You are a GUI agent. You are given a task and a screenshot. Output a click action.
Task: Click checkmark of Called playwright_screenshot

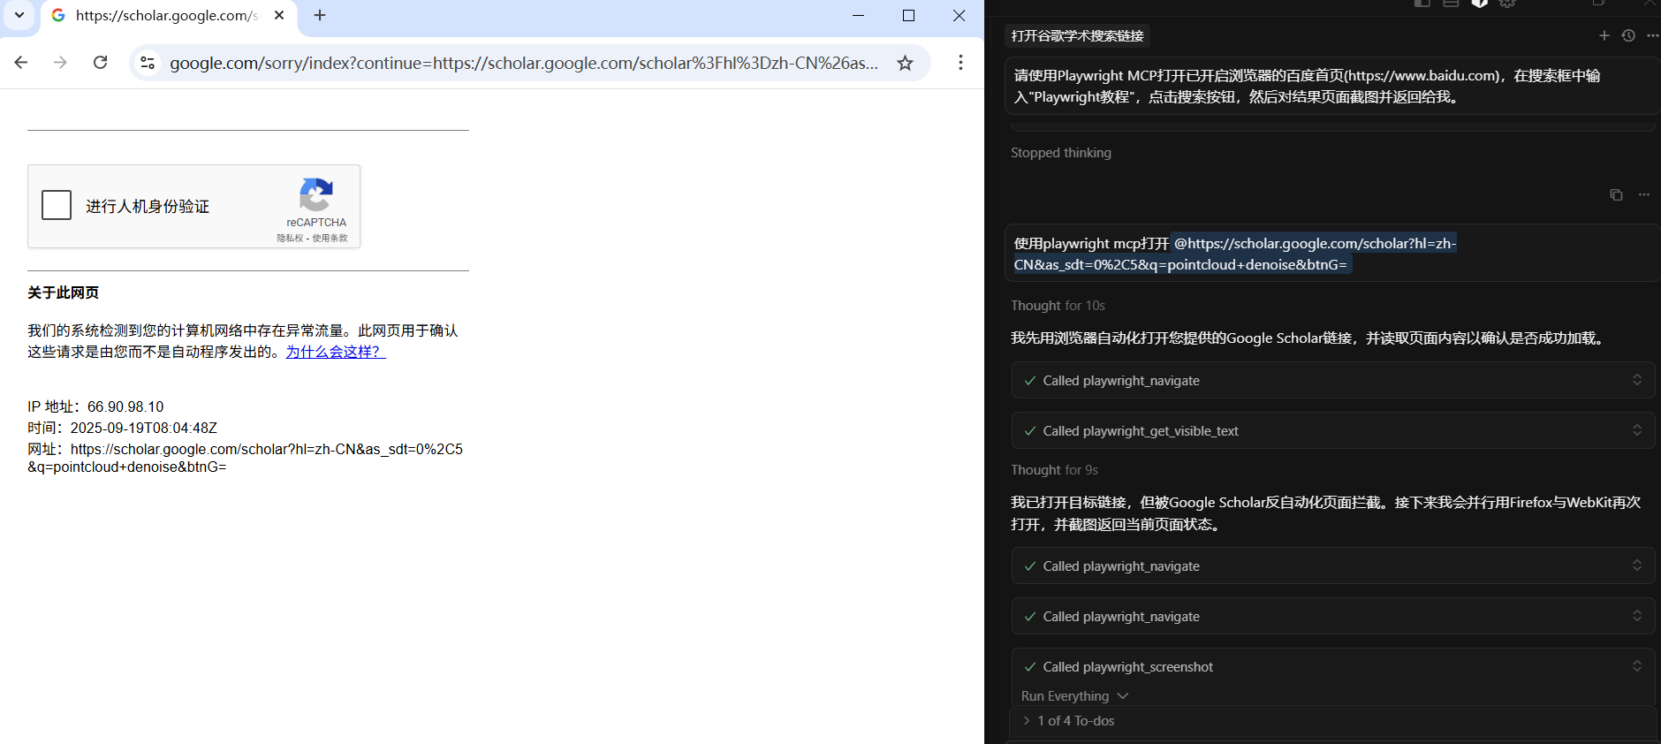click(1030, 666)
